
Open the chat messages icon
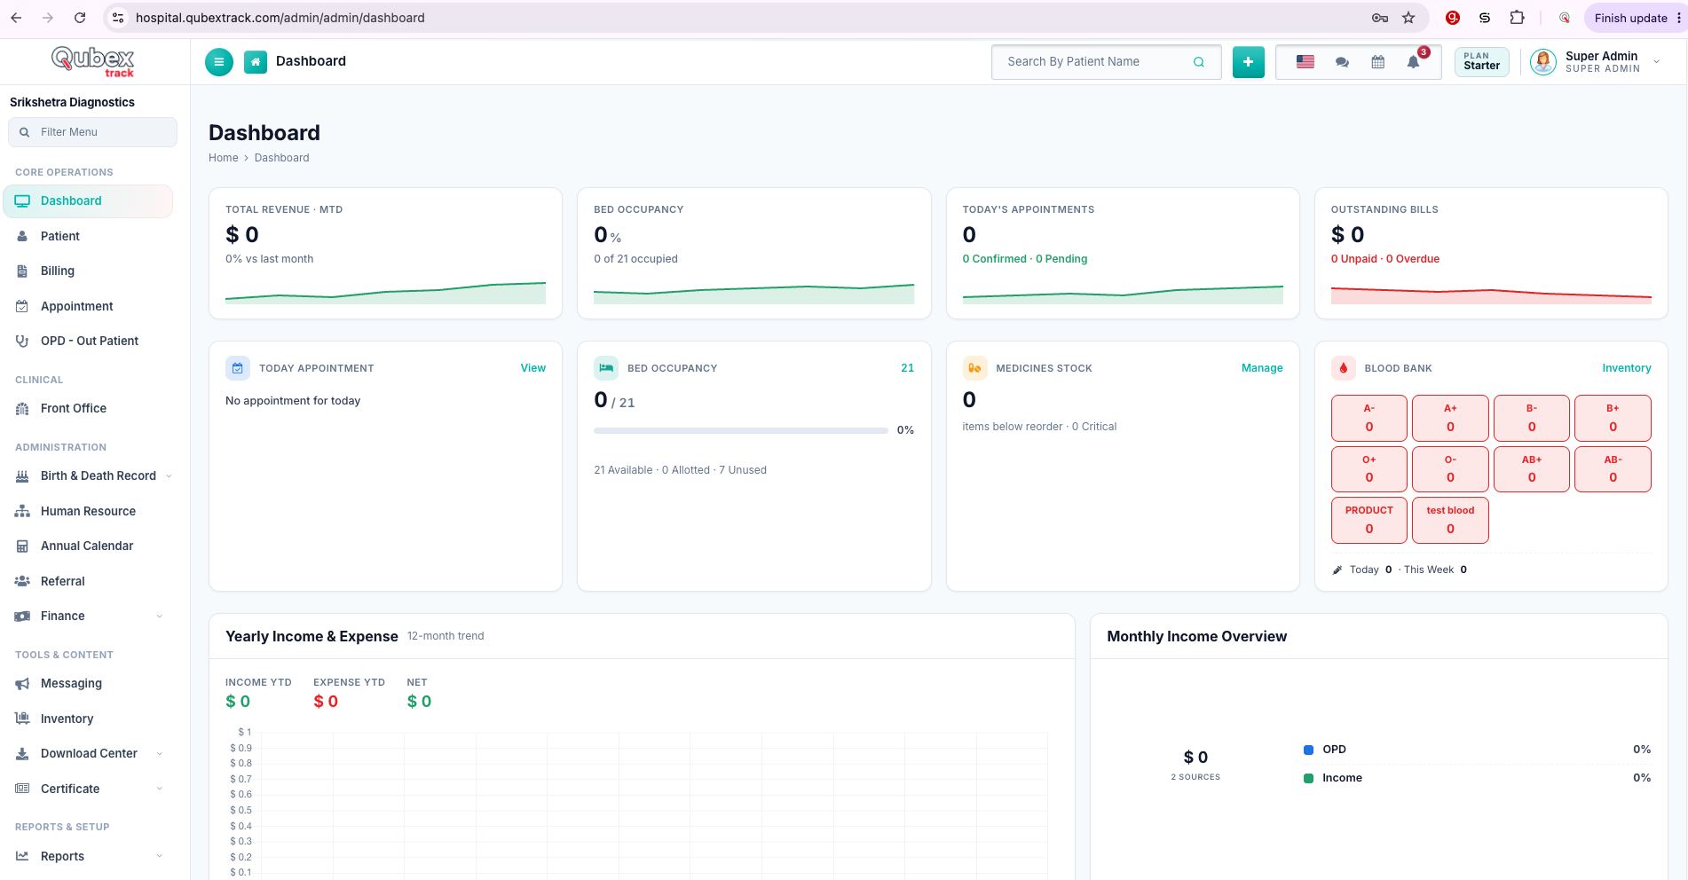1342,62
